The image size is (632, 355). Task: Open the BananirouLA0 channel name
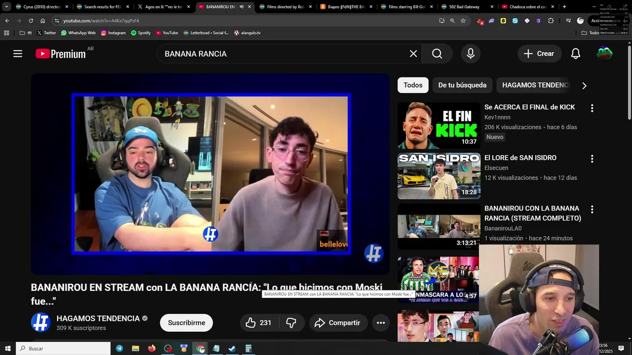503,228
